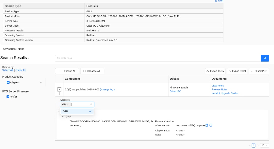Click the Cisco UCSC-GPU-H200-NVL tree entry
Screen dimensions: 274x149
point(111,123)
